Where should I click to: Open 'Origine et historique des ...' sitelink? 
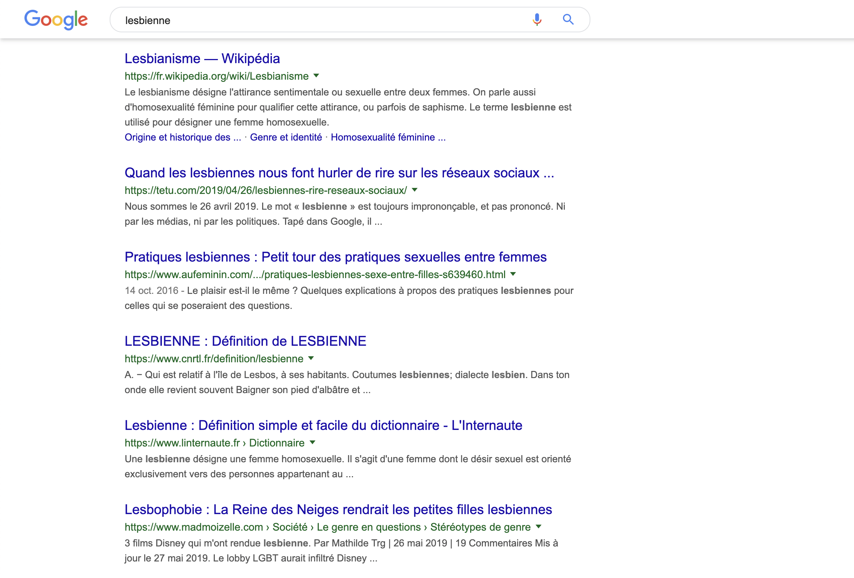click(183, 137)
